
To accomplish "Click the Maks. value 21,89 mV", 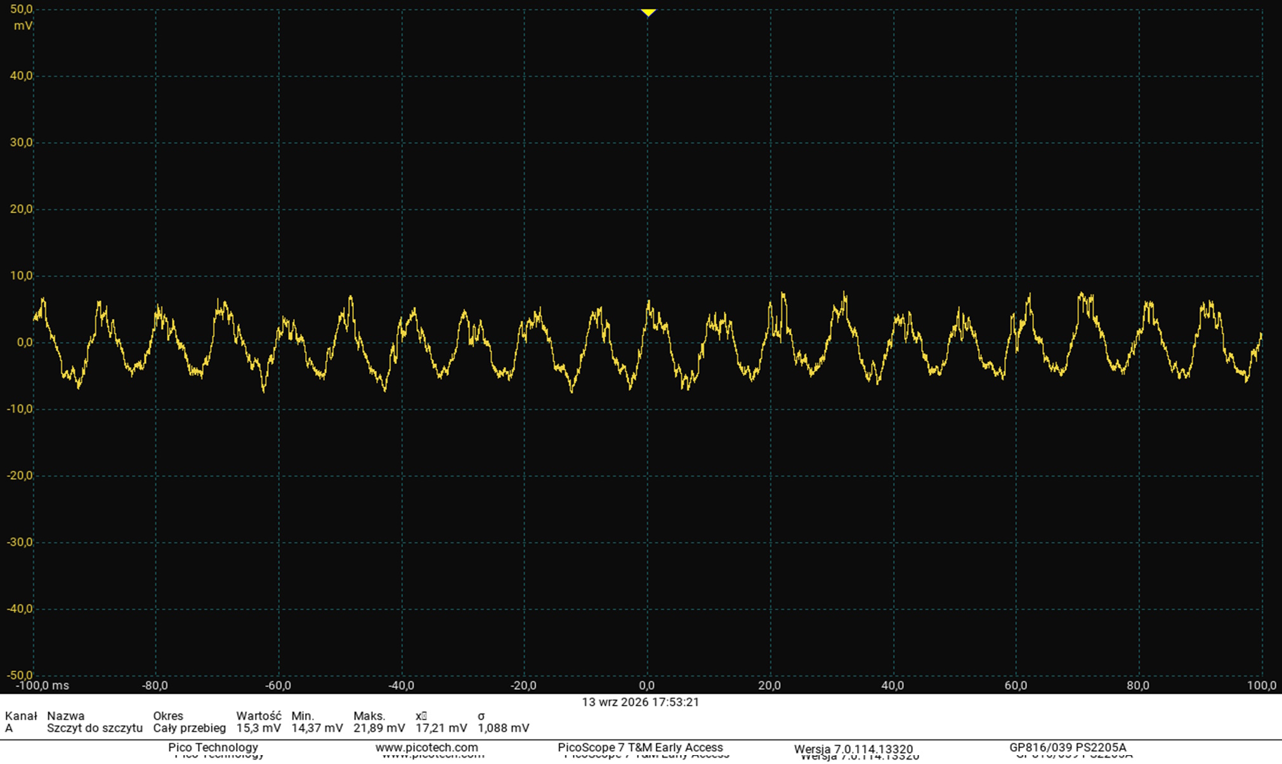I will point(379,728).
